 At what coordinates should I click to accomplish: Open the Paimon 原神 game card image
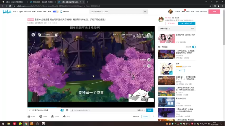166,68
